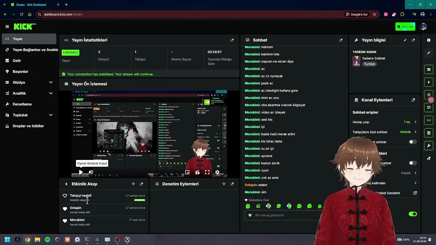The image size is (436, 245).
Task: Open a new browser tab
Action: pyautogui.click(x=66, y=5)
